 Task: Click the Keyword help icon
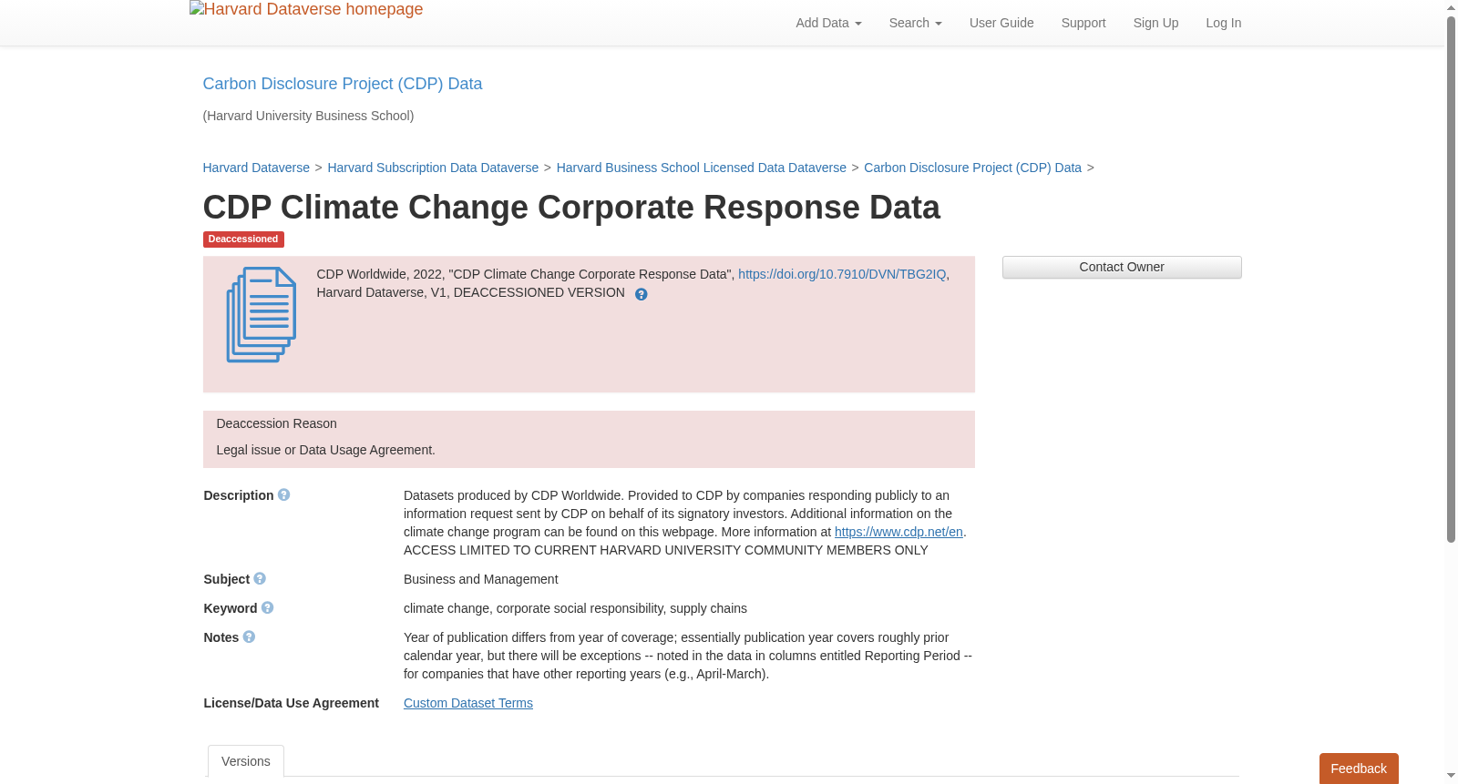click(x=267, y=607)
